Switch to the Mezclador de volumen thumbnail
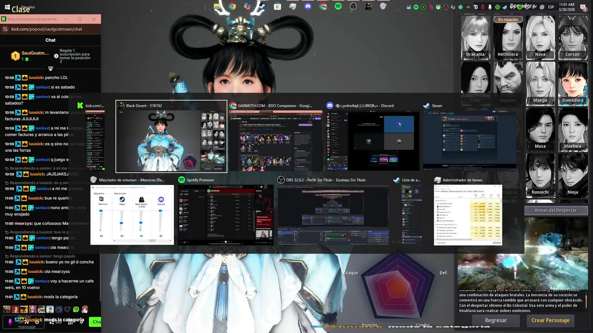Image resolution: width=593 pixels, height=333 pixels. tap(132, 211)
